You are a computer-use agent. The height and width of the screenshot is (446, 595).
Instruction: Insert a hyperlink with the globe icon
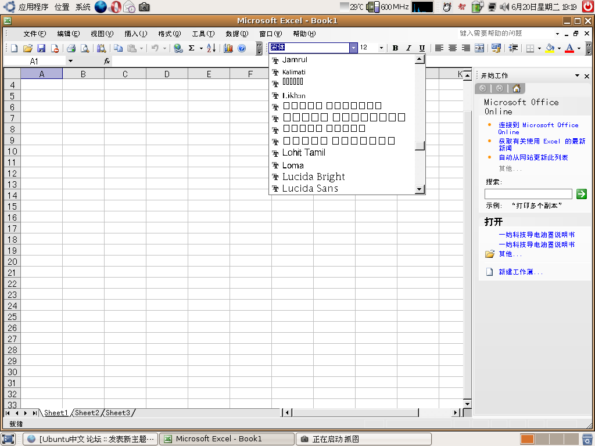[x=178, y=48]
